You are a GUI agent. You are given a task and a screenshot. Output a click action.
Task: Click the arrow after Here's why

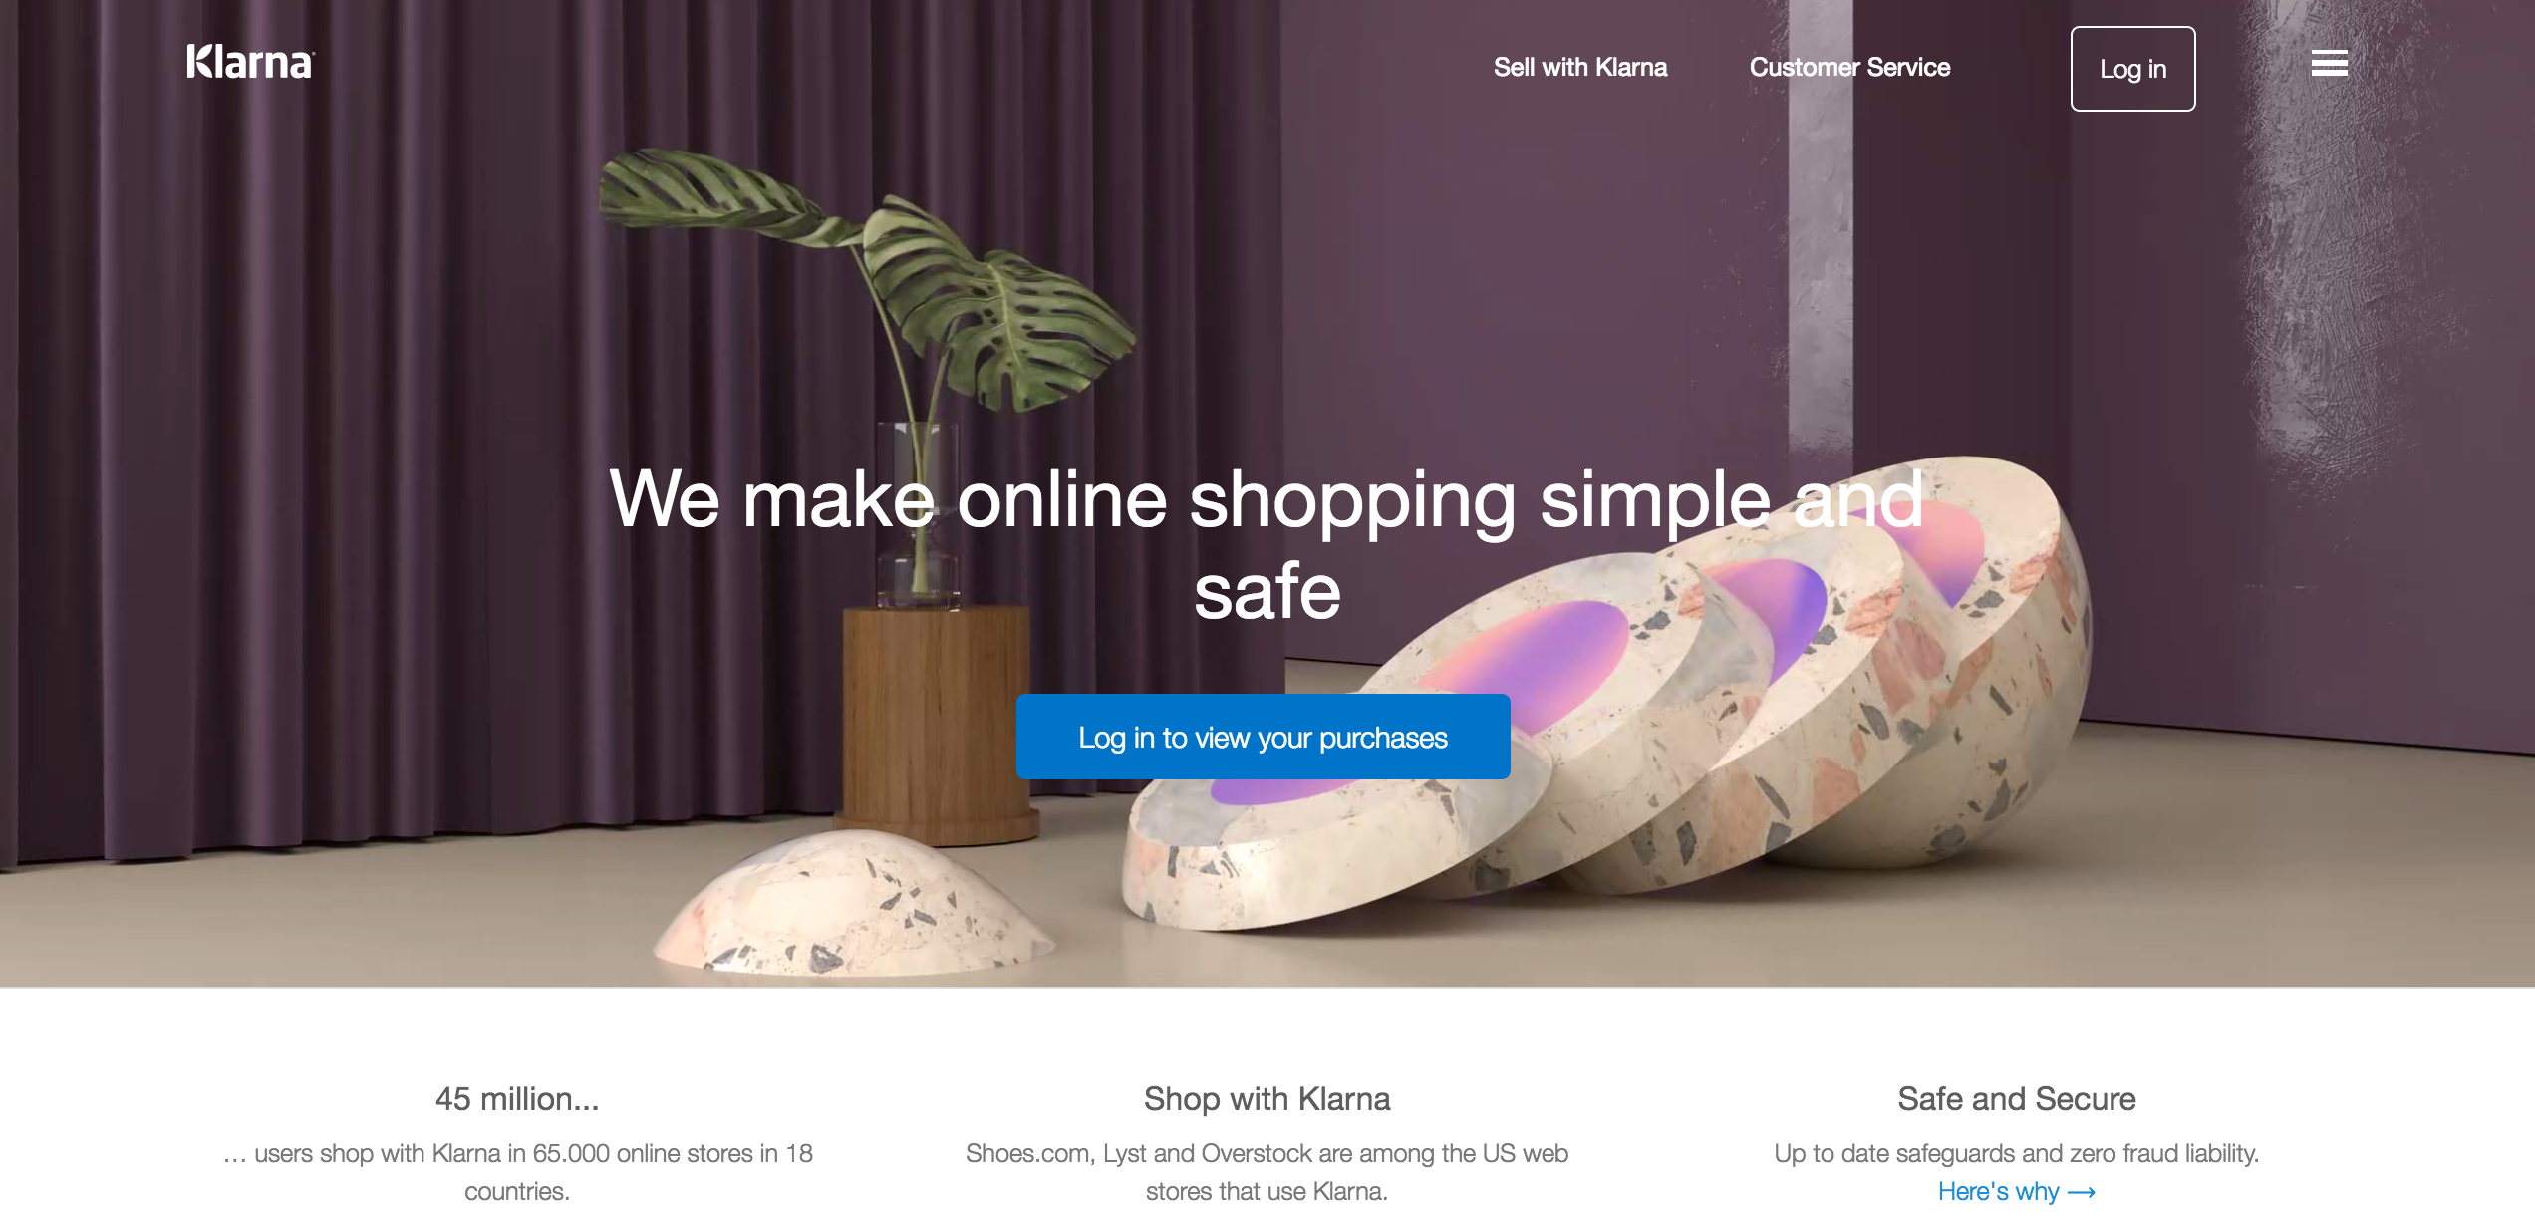point(2082,1192)
